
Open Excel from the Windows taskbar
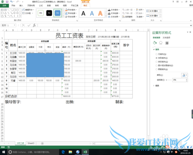pyautogui.click(x=85, y=152)
